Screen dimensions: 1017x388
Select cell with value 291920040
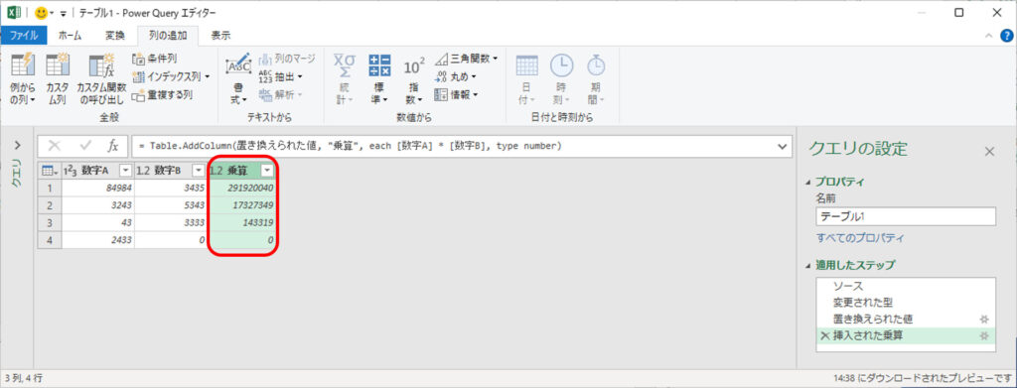pos(242,188)
